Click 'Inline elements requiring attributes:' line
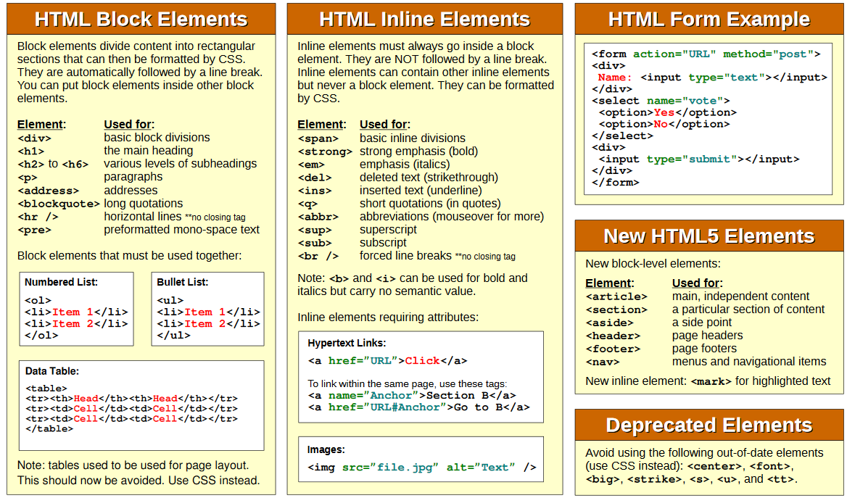This screenshot has height=498, width=855. pyautogui.click(x=388, y=317)
